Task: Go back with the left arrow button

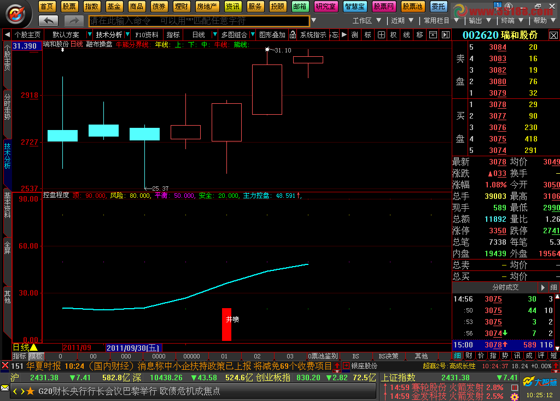Action: click(48, 21)
